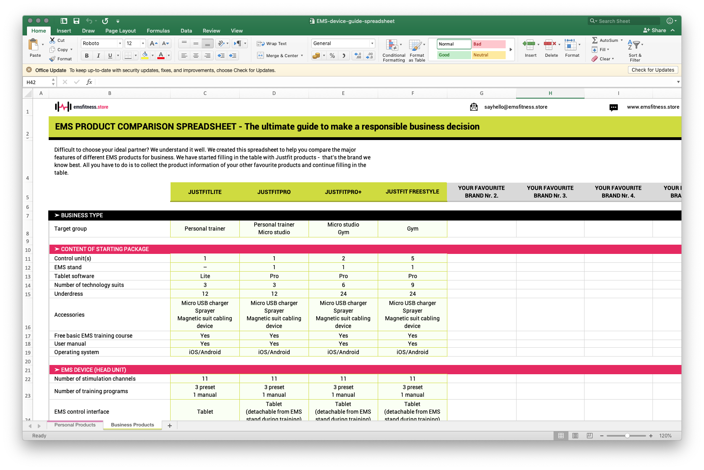
Task: Apply the Good cell style
Action: click(454, 55)
